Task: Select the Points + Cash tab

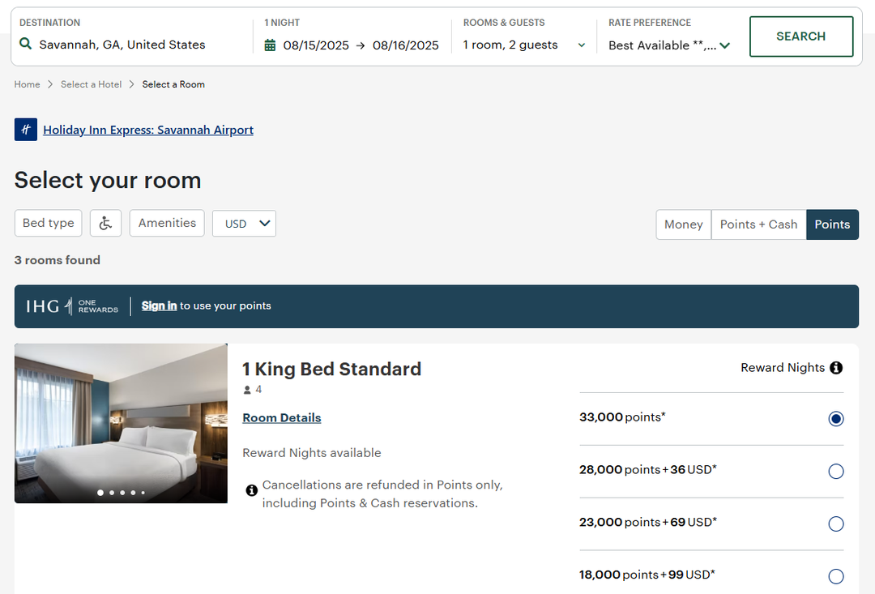Action: (x=758, y=224)
